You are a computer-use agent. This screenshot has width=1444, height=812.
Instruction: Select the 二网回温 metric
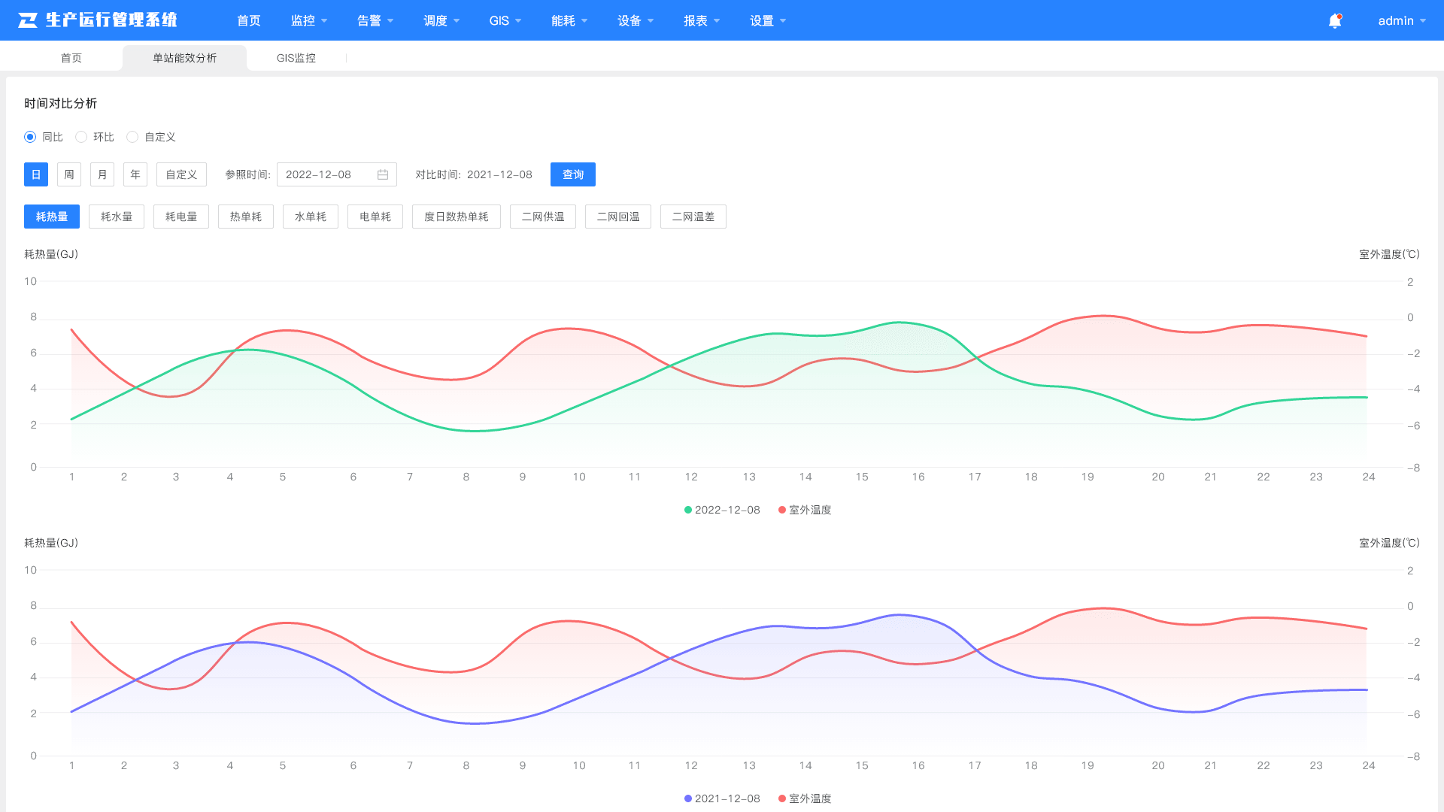point(618,217)
